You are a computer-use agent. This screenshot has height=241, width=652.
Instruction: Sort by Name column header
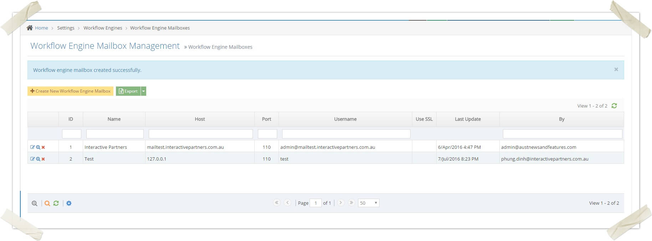click(114, 119)
